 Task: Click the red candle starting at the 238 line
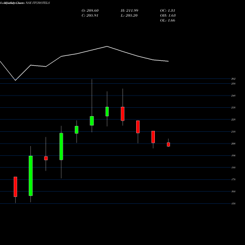(x=122, y=114)
